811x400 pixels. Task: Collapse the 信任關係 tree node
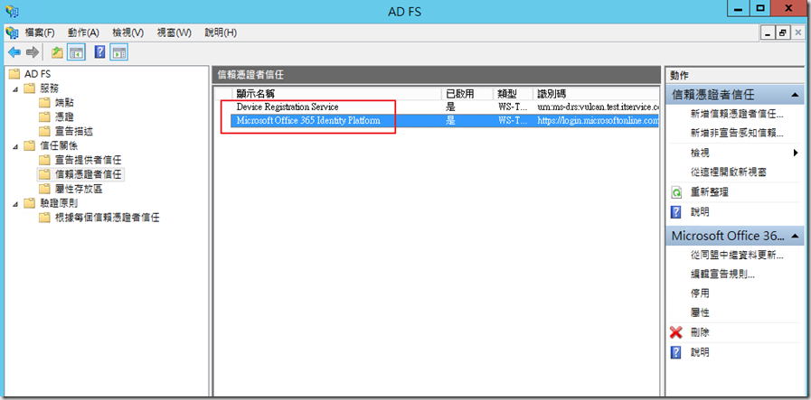pos(14,145)
